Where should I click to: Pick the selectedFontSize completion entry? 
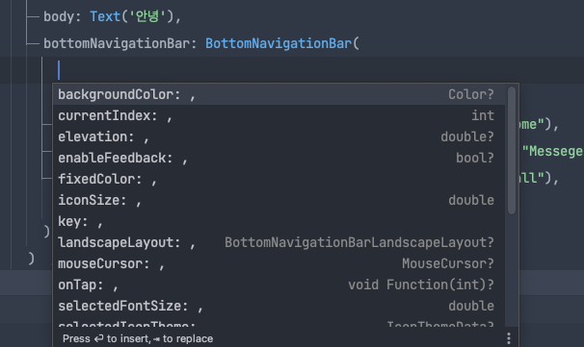point(279,306)
